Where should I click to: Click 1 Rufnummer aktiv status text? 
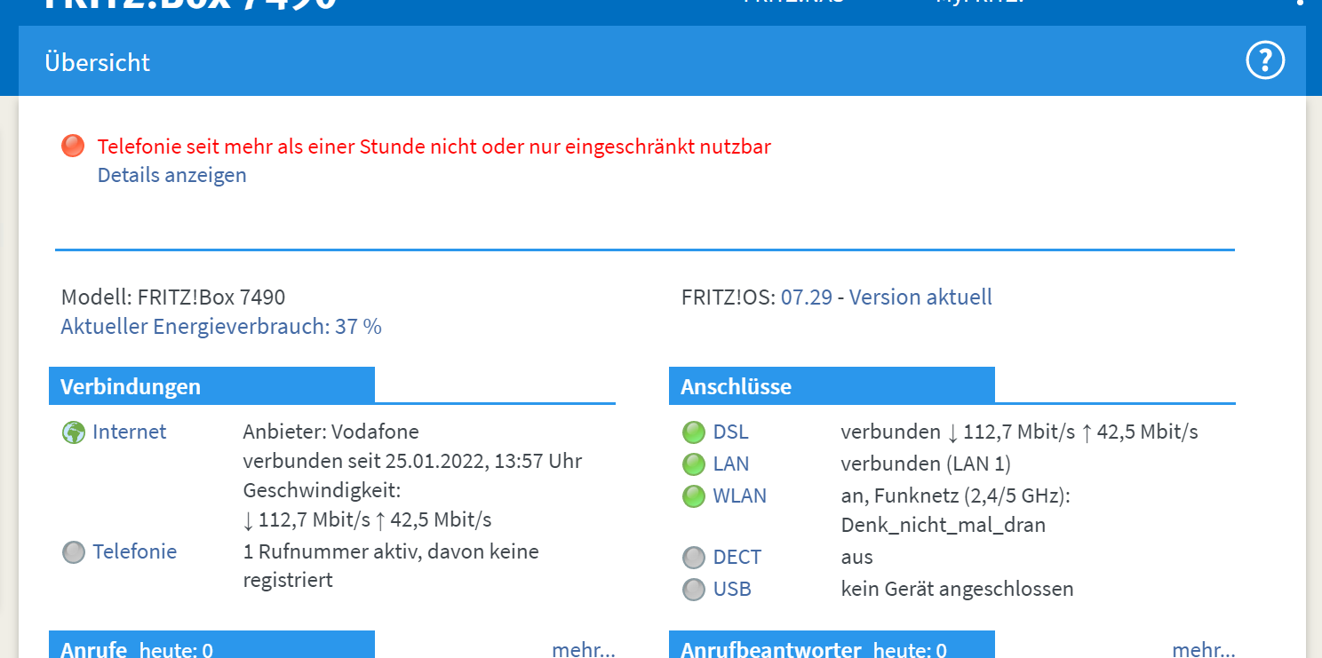391,566
